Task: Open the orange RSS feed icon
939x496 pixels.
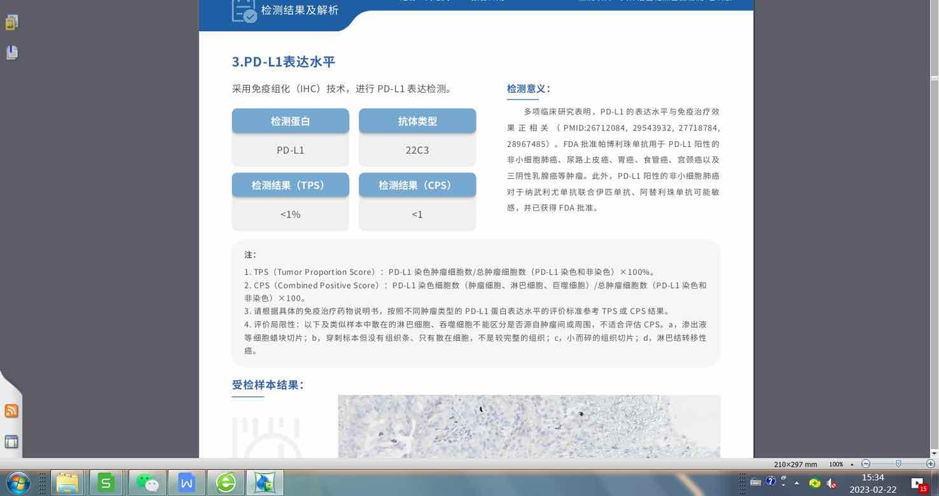Action: point(11,411)
